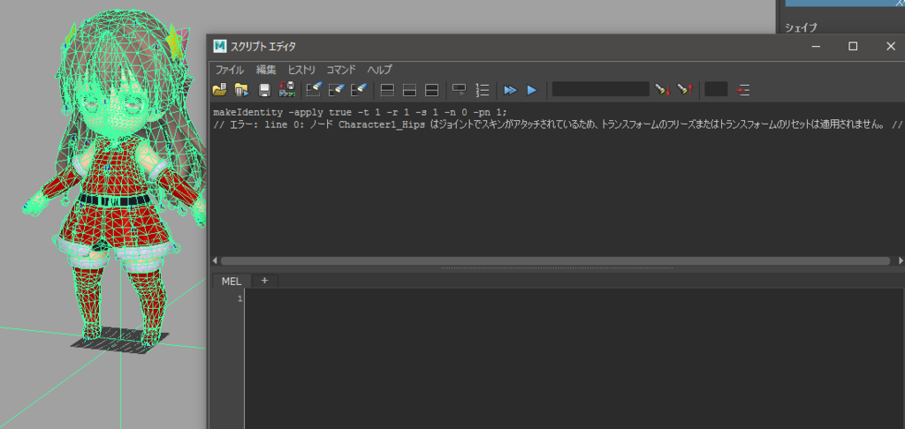
Task: Click the left scroll arrow of history pane
Action: 216,260
